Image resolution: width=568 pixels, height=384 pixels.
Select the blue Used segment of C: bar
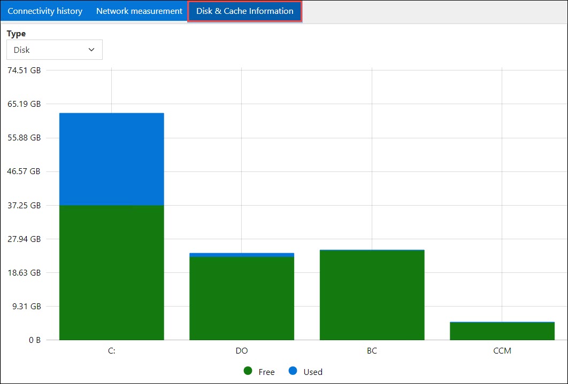[x=111, y=159]
